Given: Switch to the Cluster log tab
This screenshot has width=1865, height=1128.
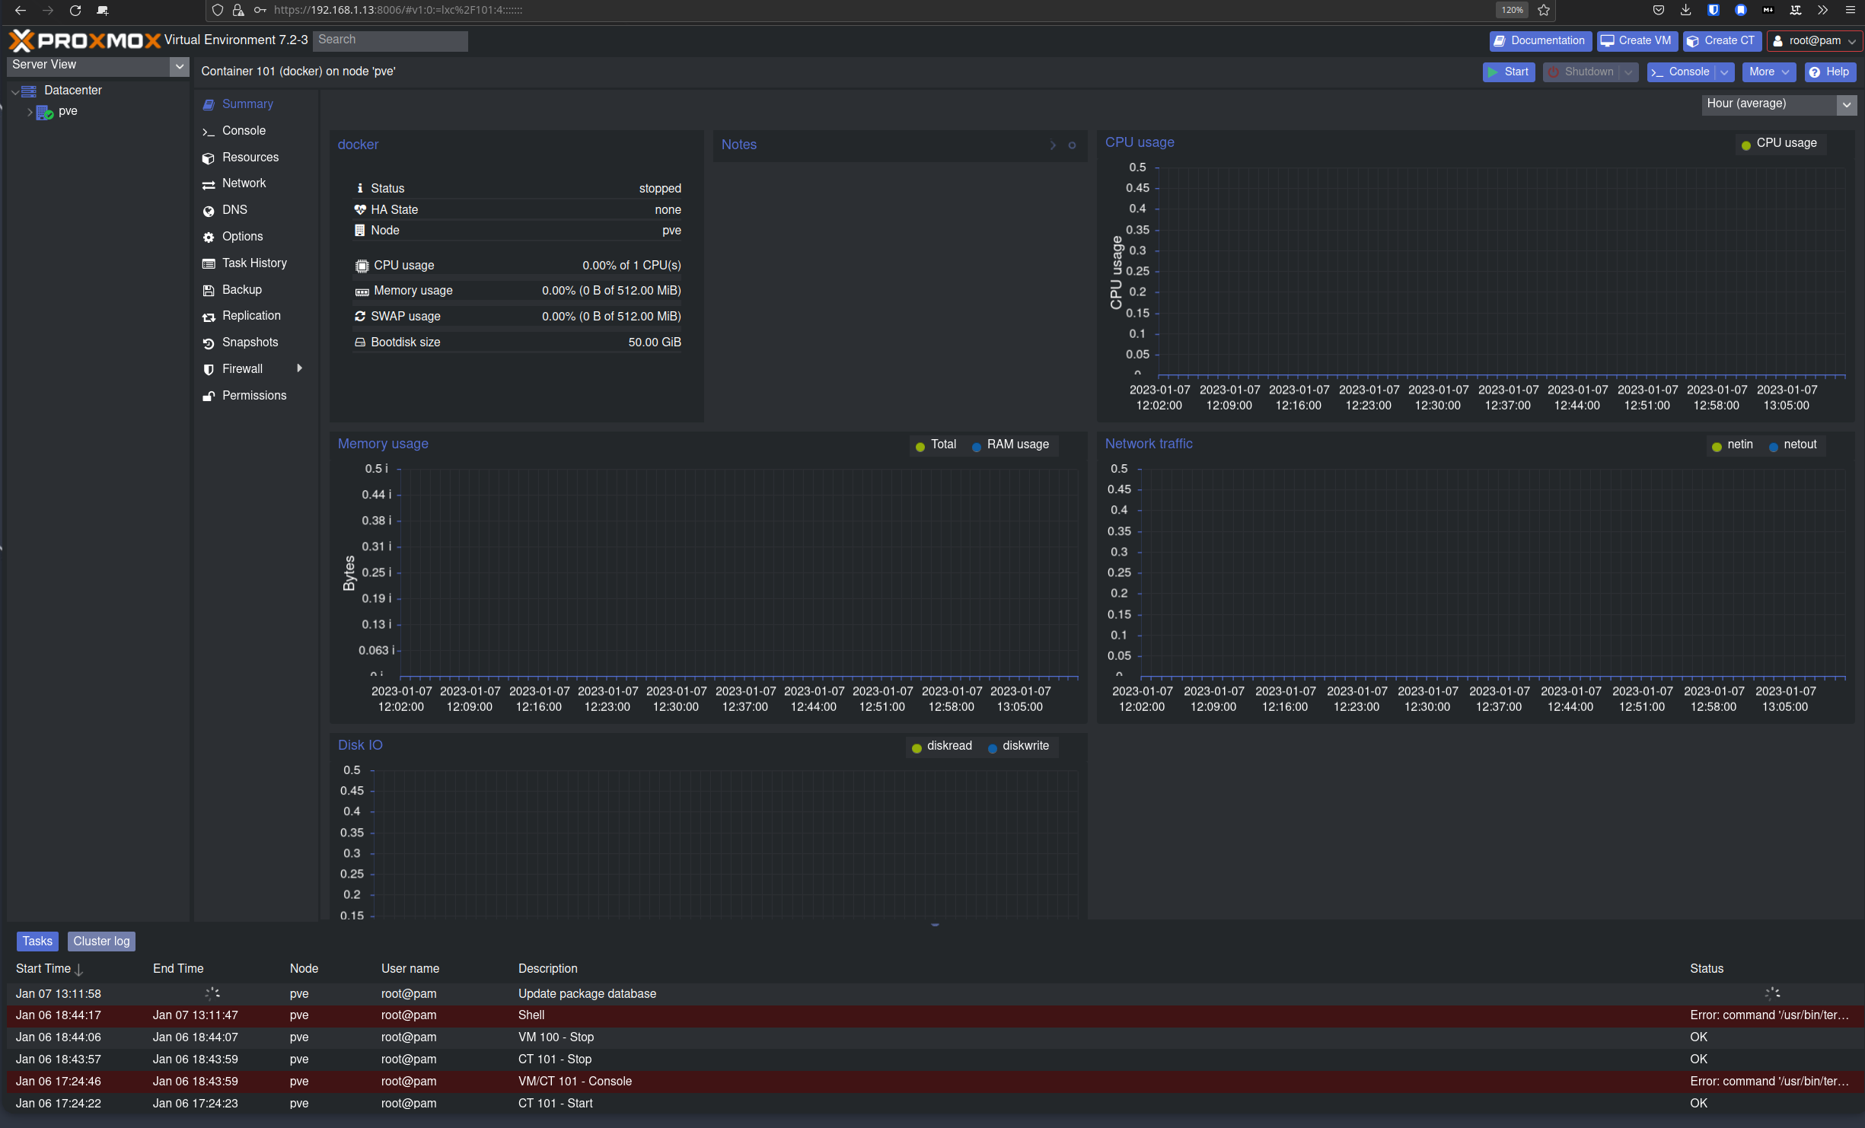Looking at the screenshot, I should coord(101,942).
